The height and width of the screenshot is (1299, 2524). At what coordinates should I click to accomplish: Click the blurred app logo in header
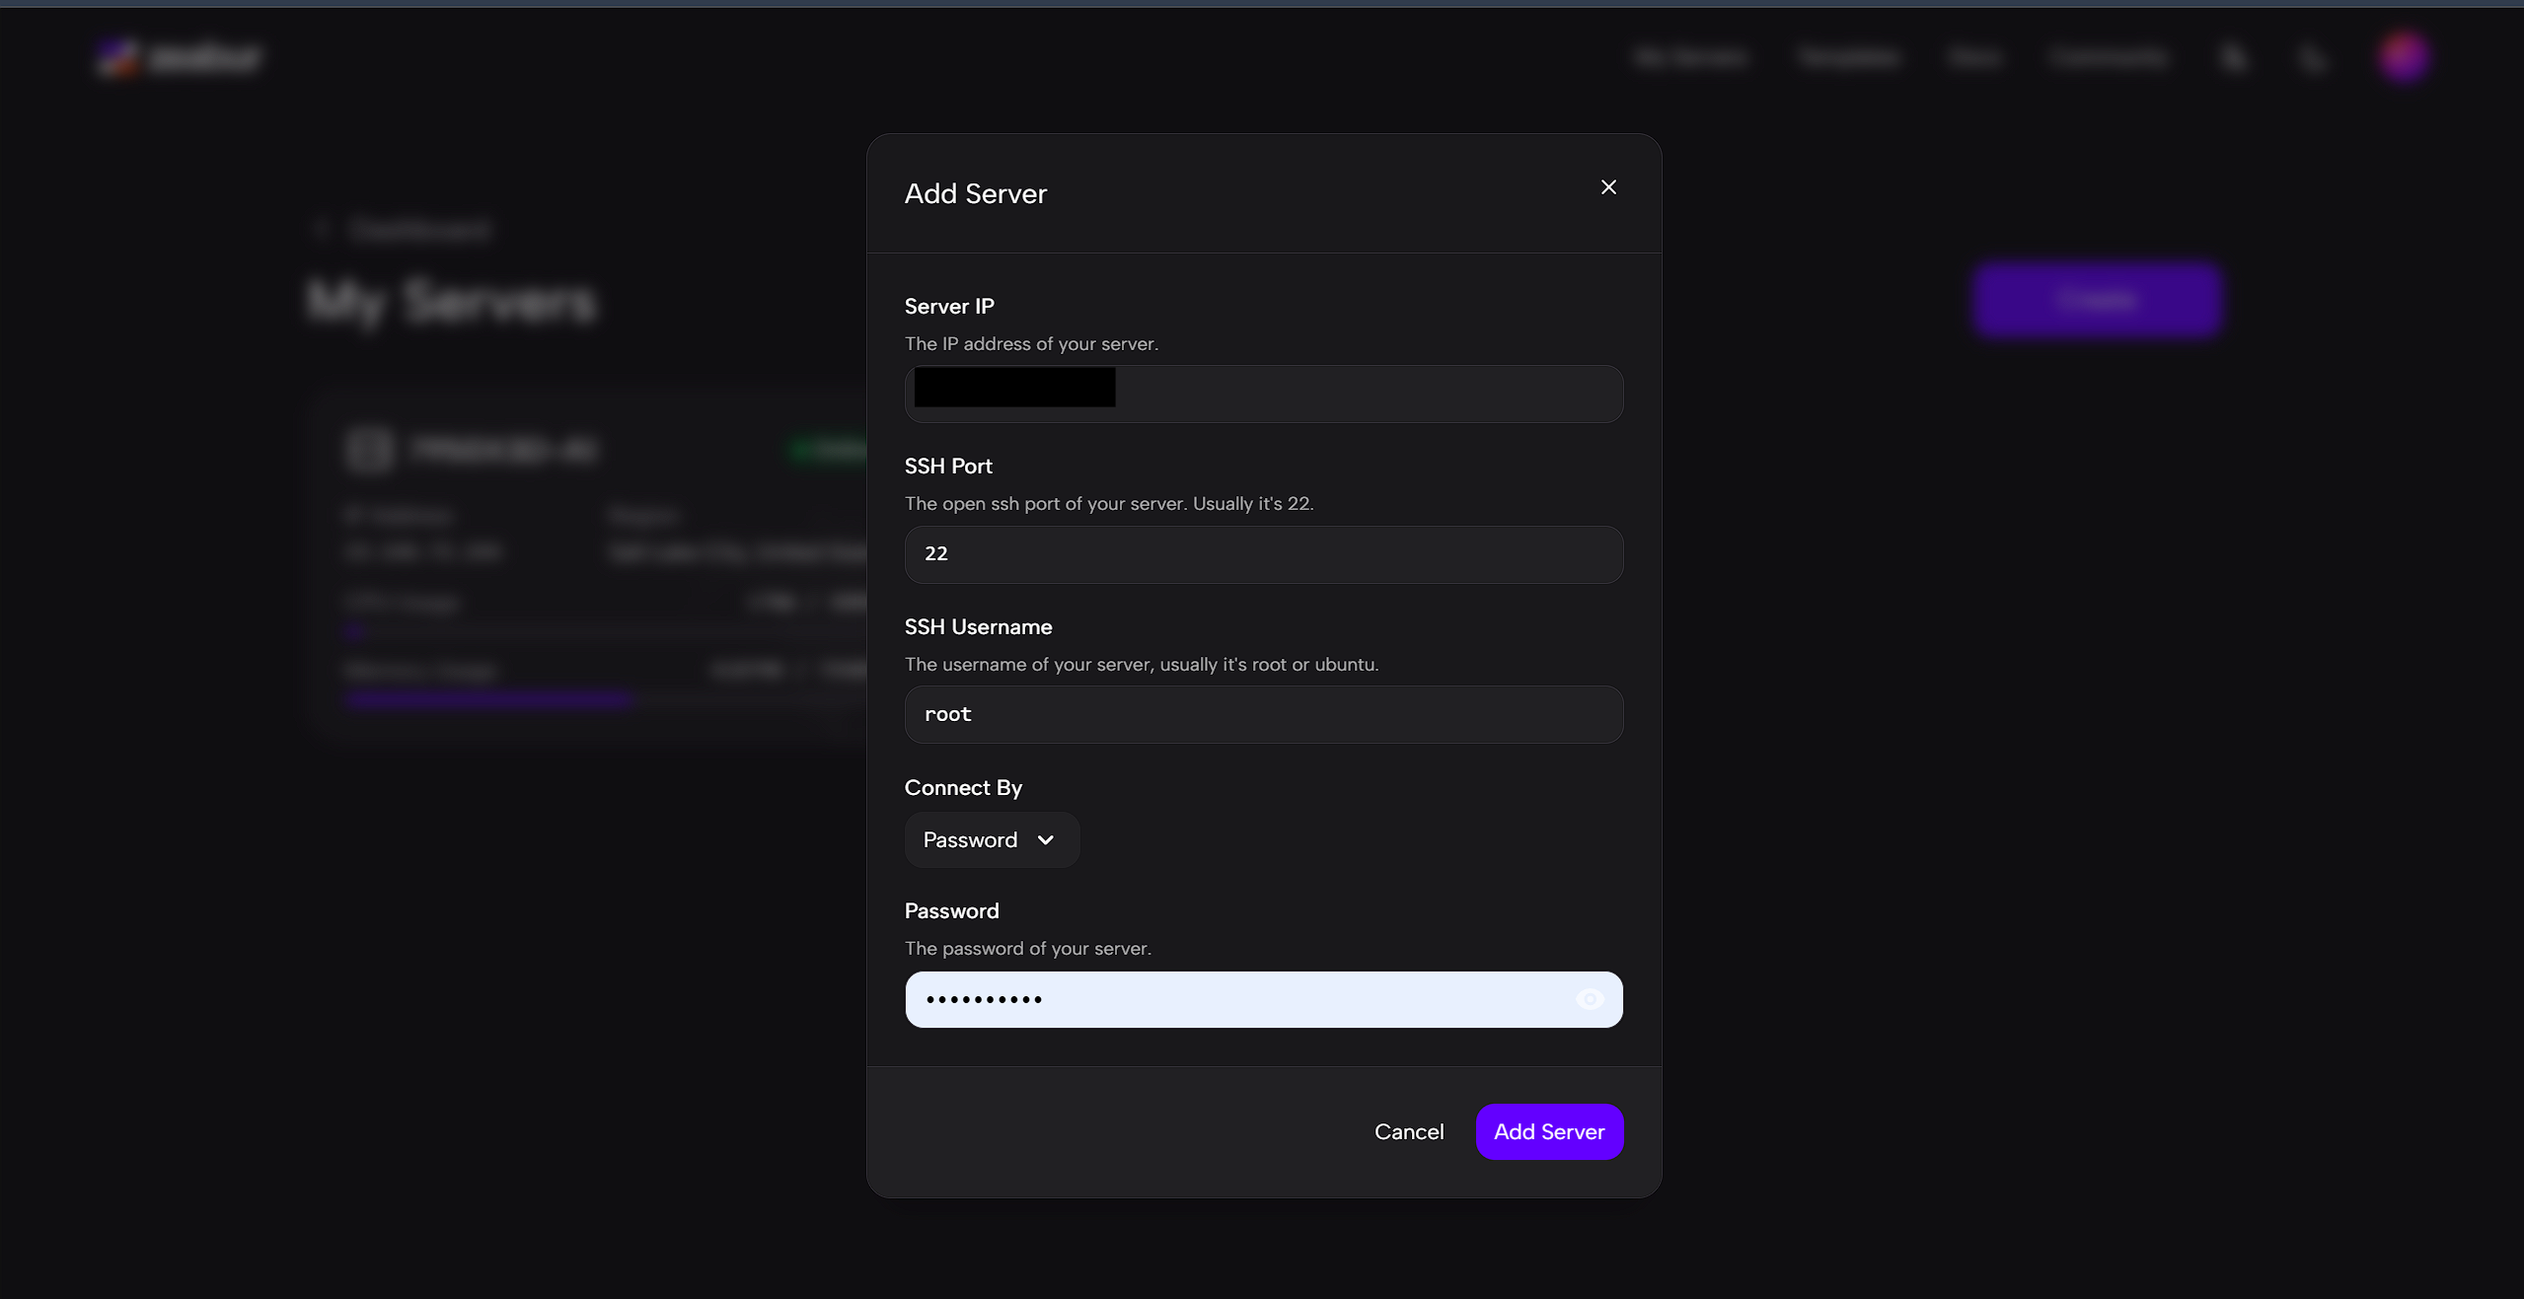coord(180,58)
